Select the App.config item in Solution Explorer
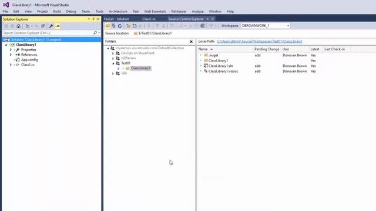This screenshot has width=376, height=211. (29, 60)
